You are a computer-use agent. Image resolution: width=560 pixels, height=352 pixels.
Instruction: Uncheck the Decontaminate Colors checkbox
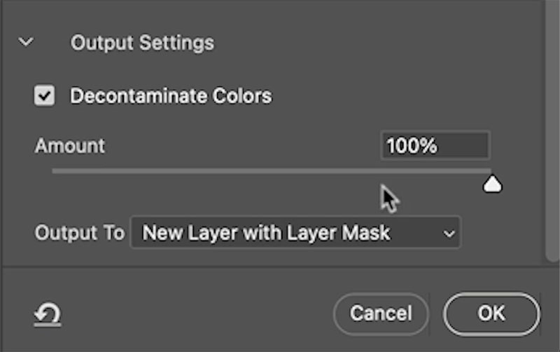tap(45, 96)
